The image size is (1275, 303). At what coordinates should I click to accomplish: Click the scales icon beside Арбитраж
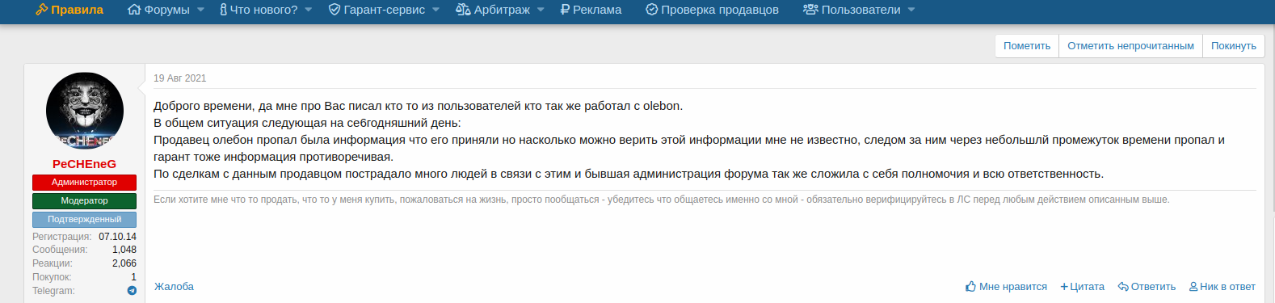click(x=463, y=10)
